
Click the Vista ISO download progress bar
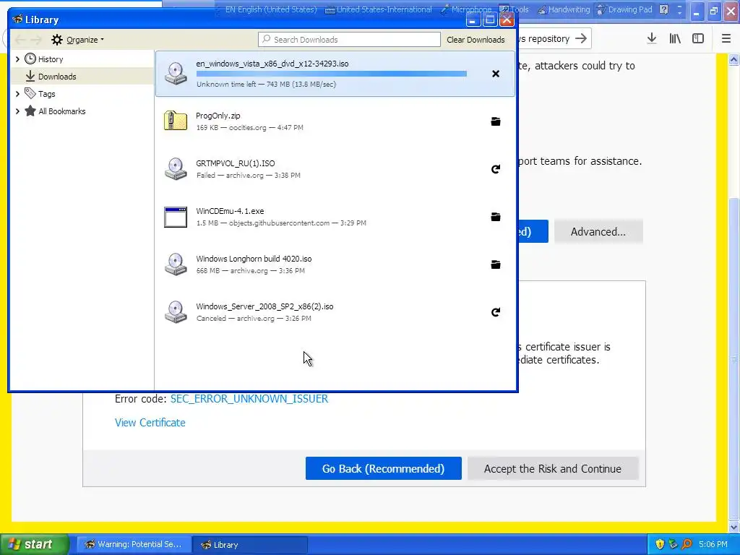[x=331, y=74]
